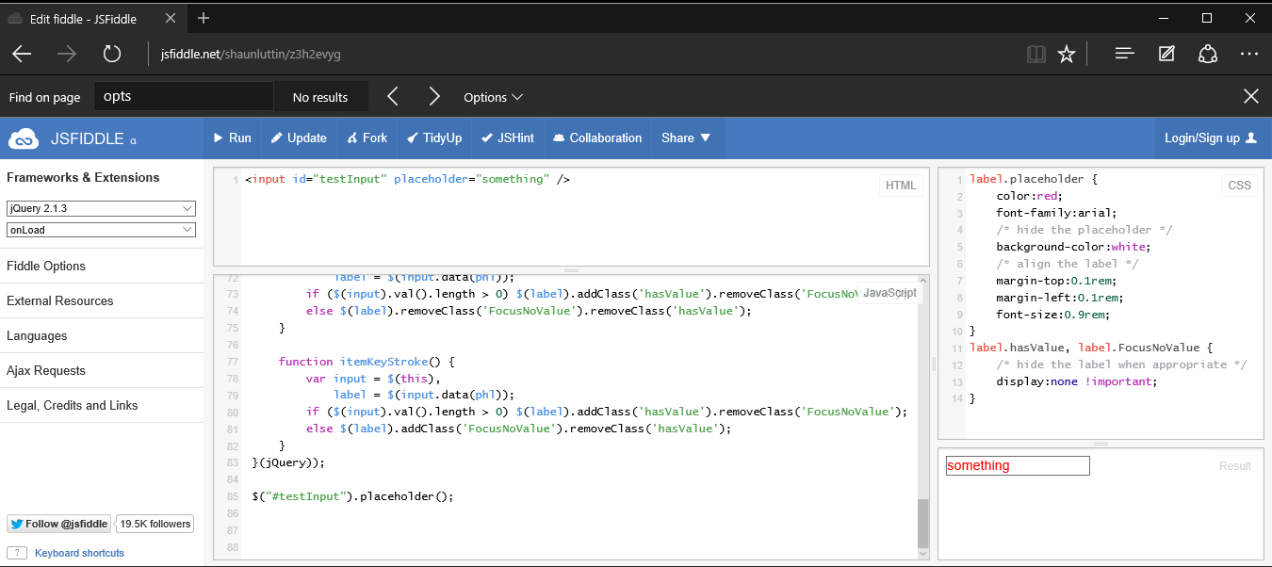The width and height of the screenshot is (1272, 567).
Task: Click the JavaScript panel vertical scrollbar
Action: (922, 523)
